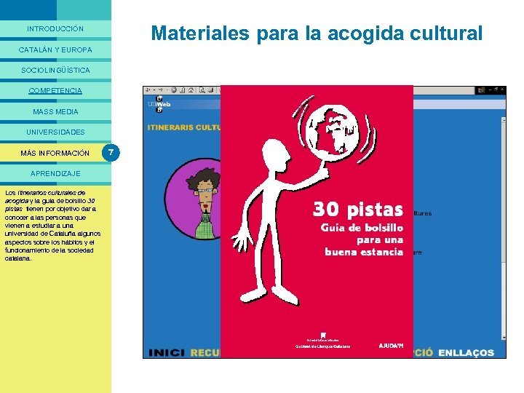The image size is (524, 393).
Task: Click the Windows logo in browser corner
Action: coord(481,90)
